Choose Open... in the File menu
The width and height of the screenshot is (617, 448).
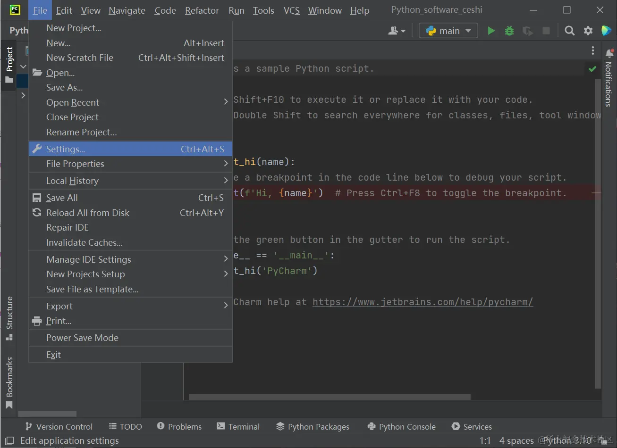click(x=131, y=73)
